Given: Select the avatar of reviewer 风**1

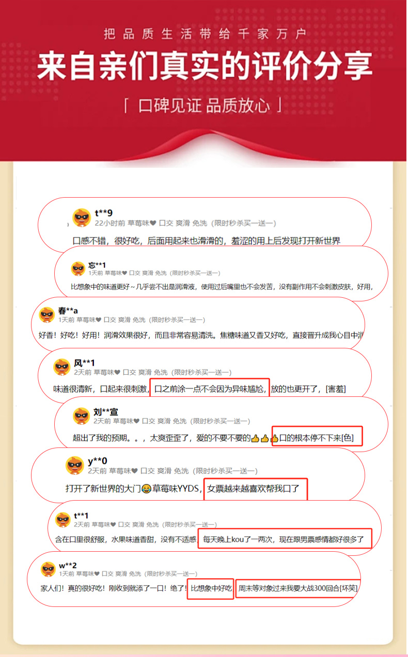Looking at the screenshot, I should click(62, 367).
